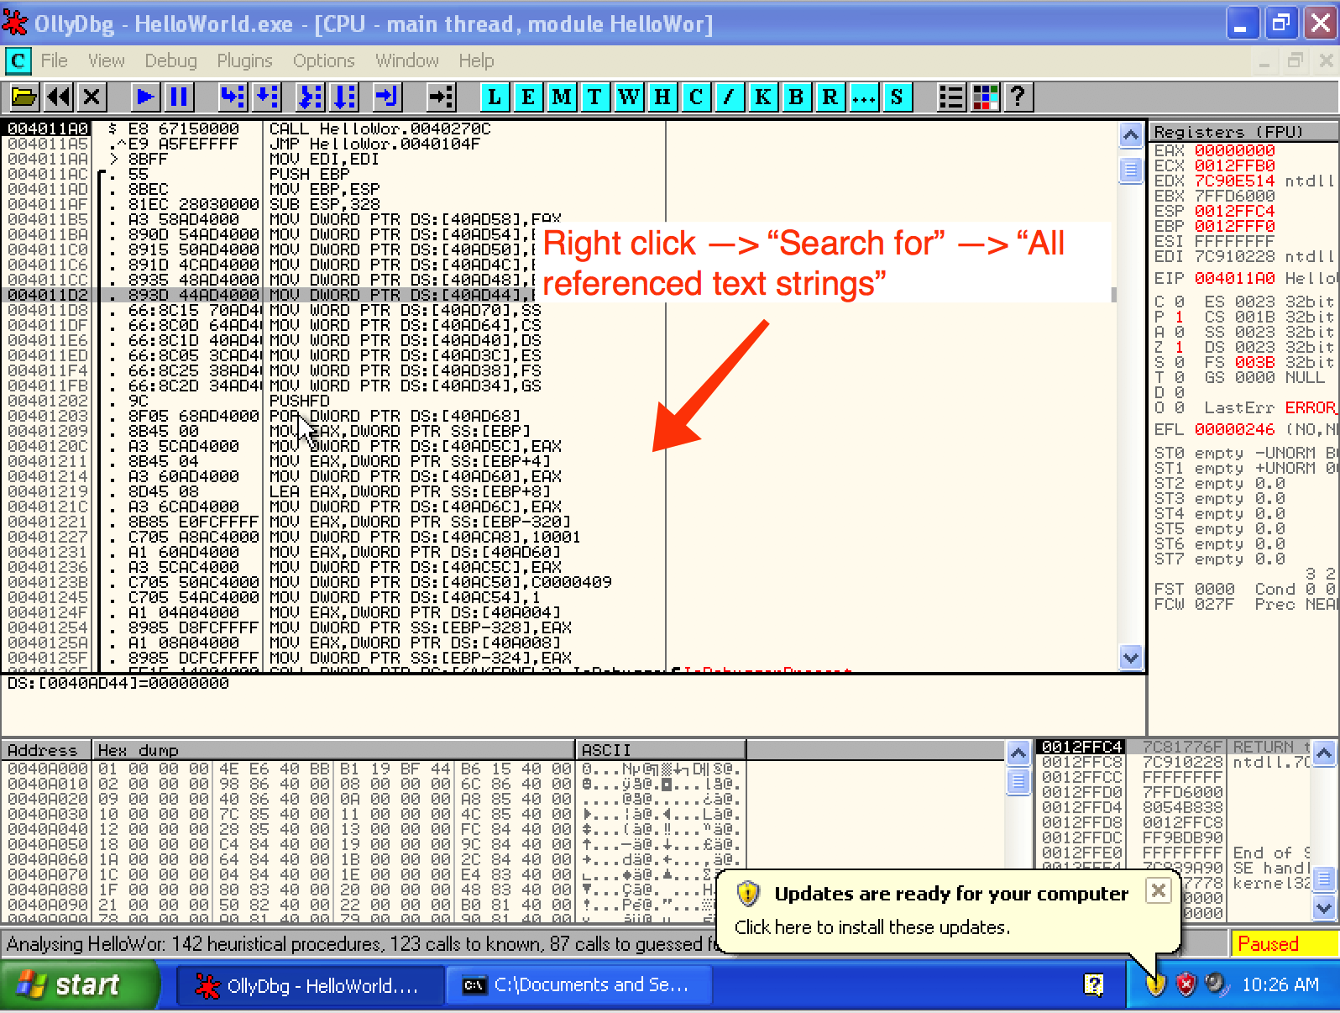
Task: Show Source with the S button
Action: pos(897,97)
